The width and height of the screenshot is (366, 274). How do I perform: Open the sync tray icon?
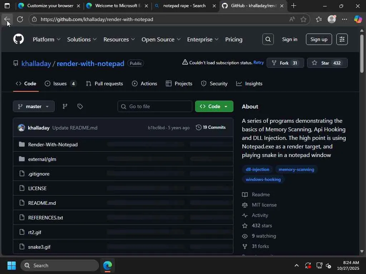308,265
